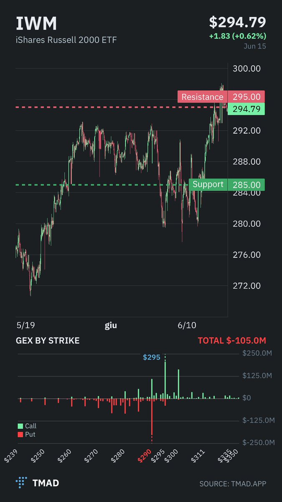Click the 5/19 date axis label
This screenshot has width=282, height=502.
click(25, 325)
